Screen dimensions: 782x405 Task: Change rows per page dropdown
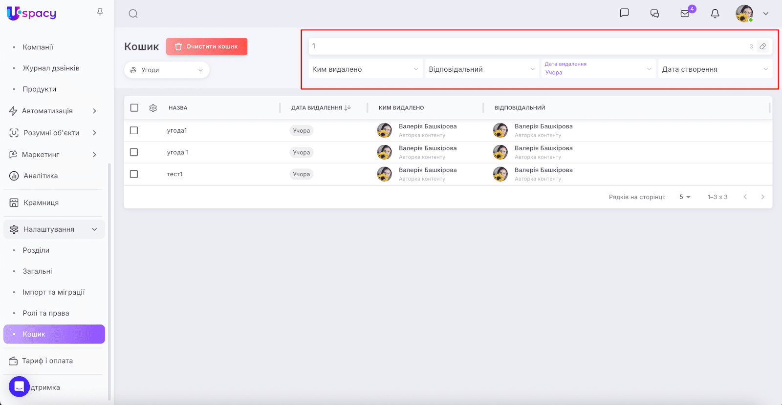point(684,197)
